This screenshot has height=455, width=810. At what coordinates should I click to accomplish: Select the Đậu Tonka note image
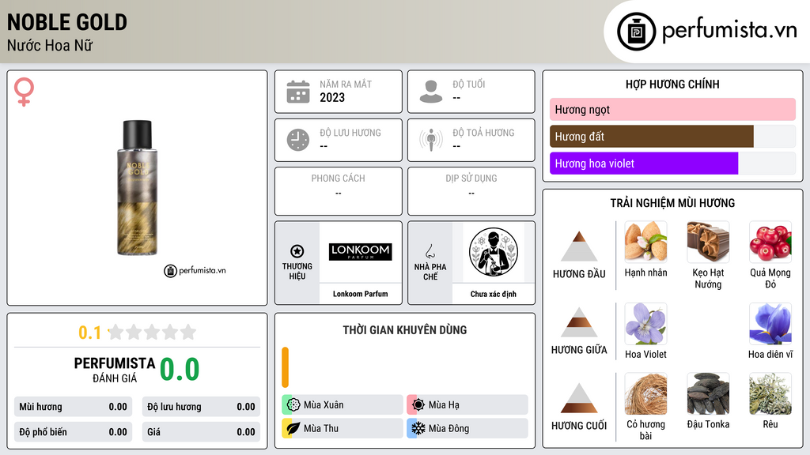coord(708,394)
